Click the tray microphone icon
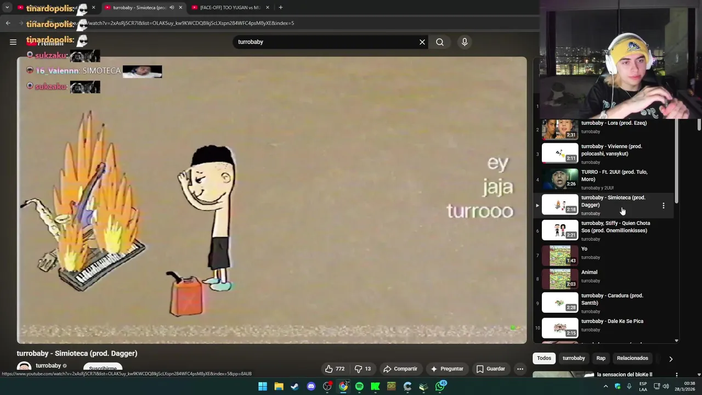Screen dimensions: 702x395 (629, 386)
